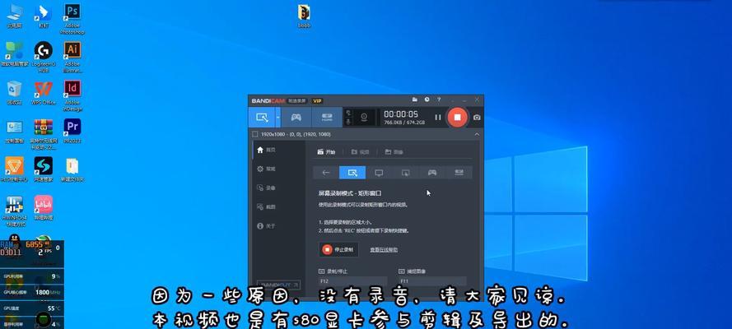This screenshot has height=329, width=732.
Task: Switch to the Videos folder tab
Action: click(360, 152)
